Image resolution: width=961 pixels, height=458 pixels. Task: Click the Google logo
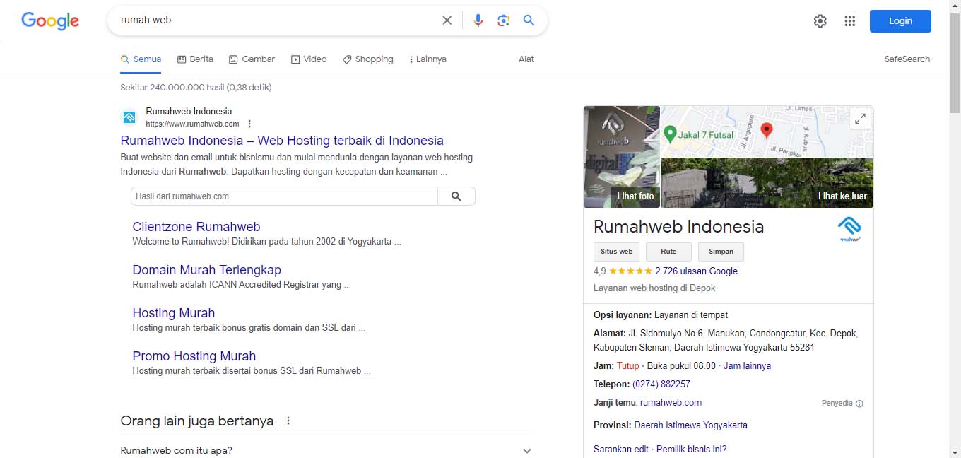(50, 20)
